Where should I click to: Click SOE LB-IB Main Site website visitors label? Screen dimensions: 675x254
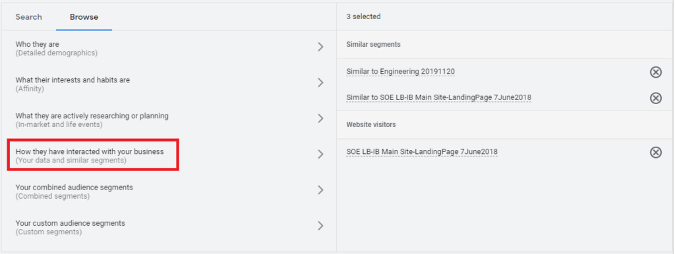pos(422,152)
